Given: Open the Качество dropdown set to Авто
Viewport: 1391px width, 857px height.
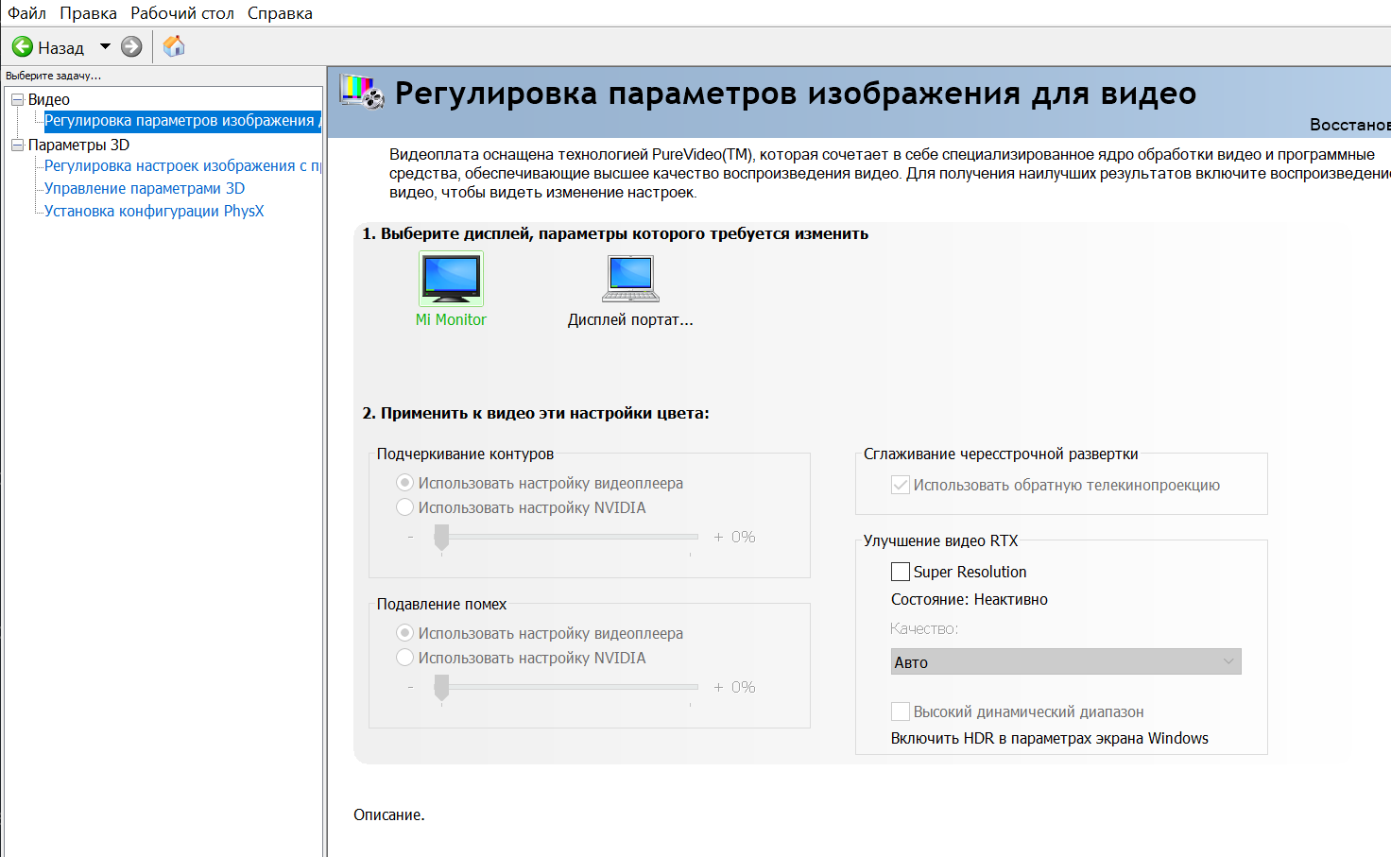Looking at the screenshot, I should tap(1066, 661).
